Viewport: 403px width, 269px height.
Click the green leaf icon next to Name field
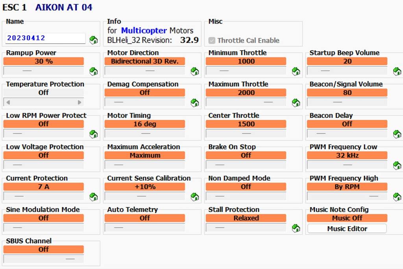(93, 39)
